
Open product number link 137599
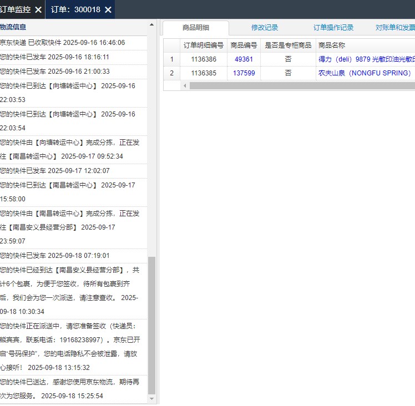click(x=244, y=73)
